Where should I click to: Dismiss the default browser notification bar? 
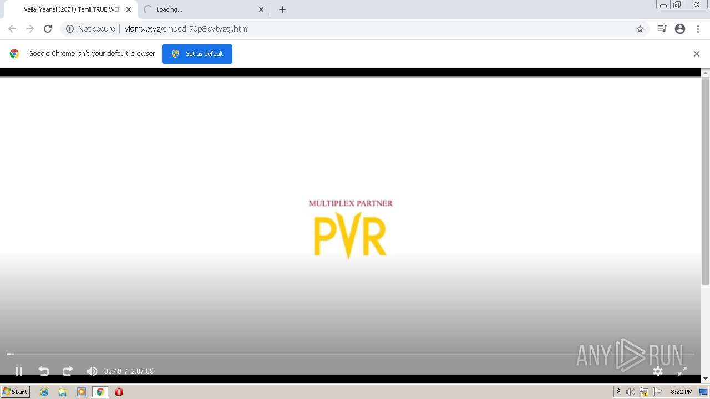[x=697, y=54]
